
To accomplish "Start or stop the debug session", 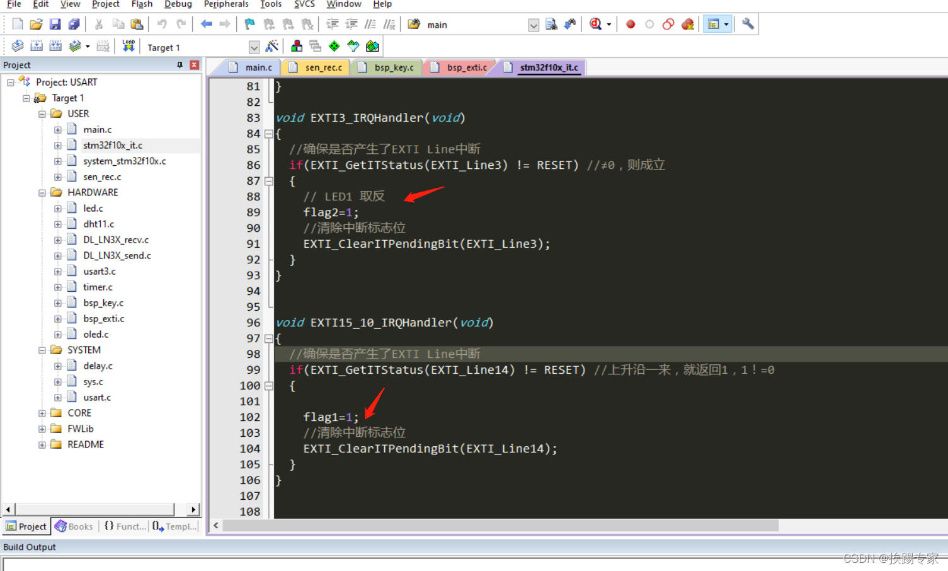I will coord(595,25).
